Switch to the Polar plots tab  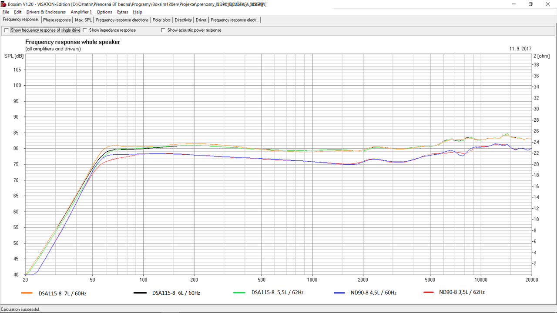[161, 20]
